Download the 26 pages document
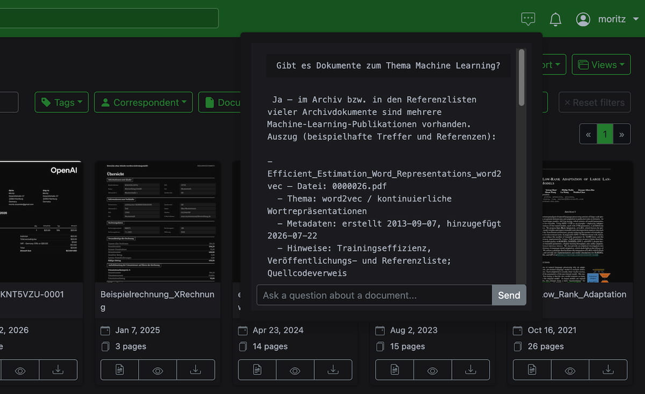The height and width of the screenshot is (394, 645). pos(608,370)
